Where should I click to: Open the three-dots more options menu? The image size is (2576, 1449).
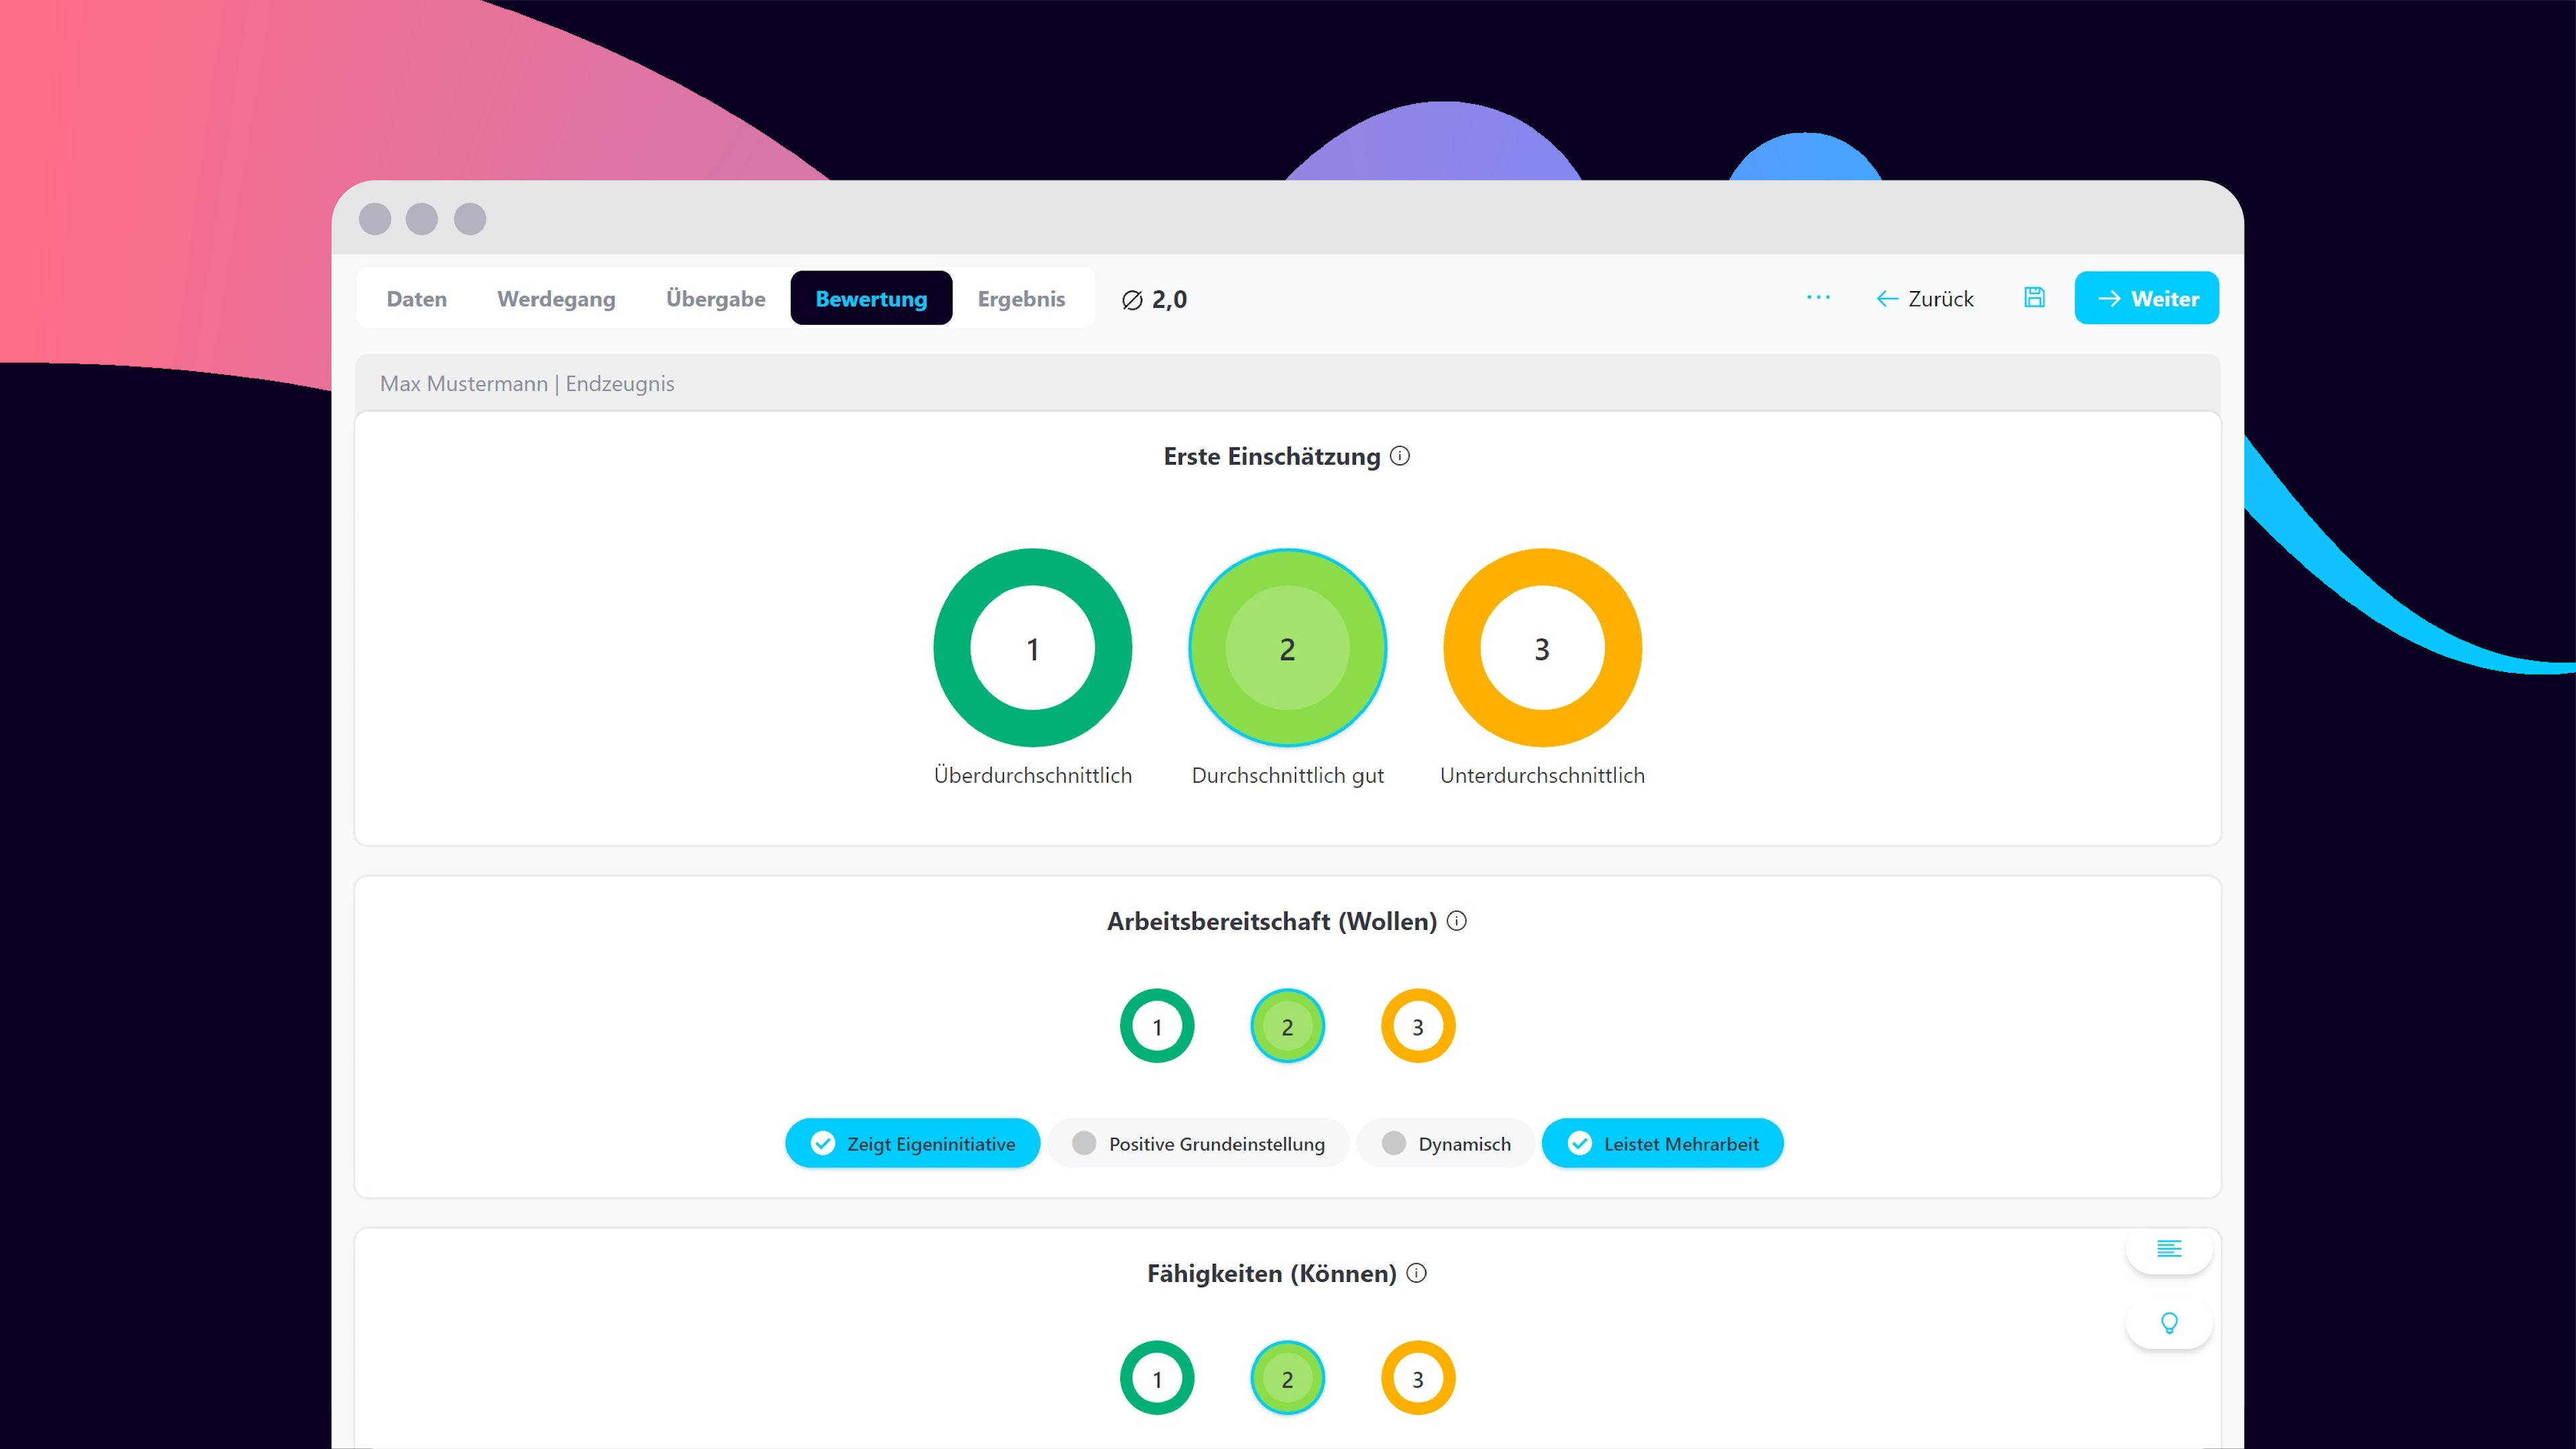[1818, 298]
